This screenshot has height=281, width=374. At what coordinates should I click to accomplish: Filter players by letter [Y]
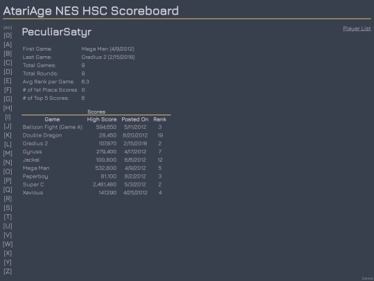(x=8, y=262)
